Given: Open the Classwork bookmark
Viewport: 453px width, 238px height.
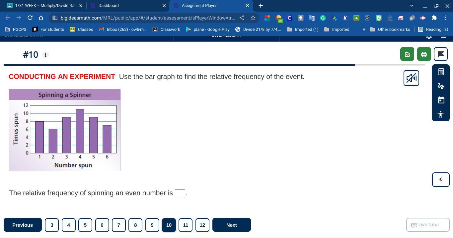Looking at the screenshot, I should (166, 30).
